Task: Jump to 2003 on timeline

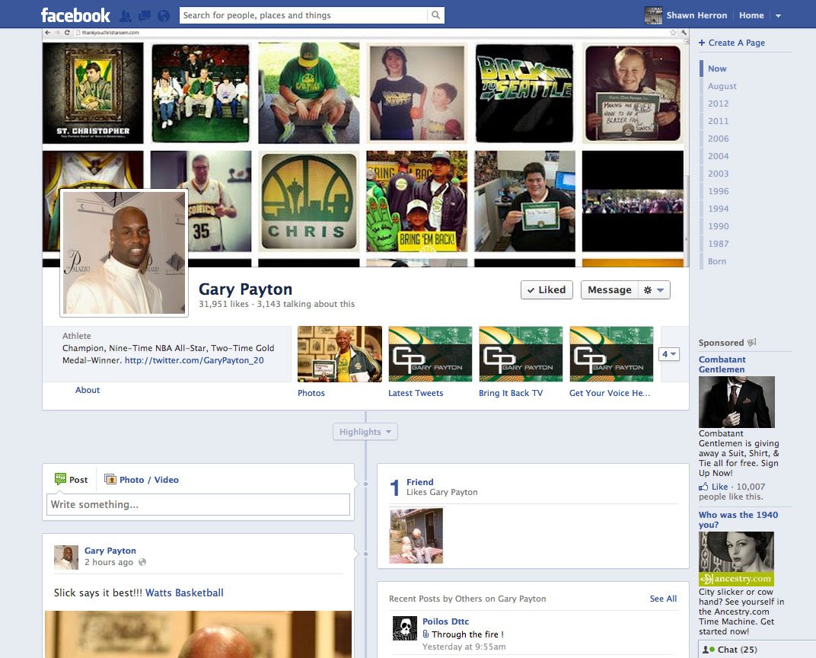Action: tap(718, 174)
